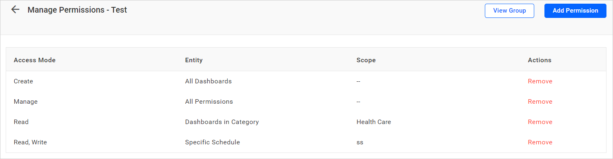Click the Health Care scope value

coord(373,122)
